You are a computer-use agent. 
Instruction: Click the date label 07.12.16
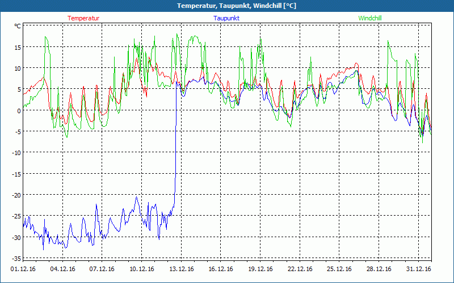tap(102, 269)
